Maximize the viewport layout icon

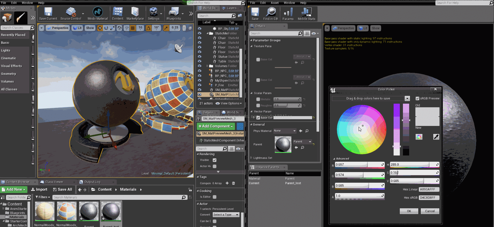pyautogui.click(x=190, y=28)
